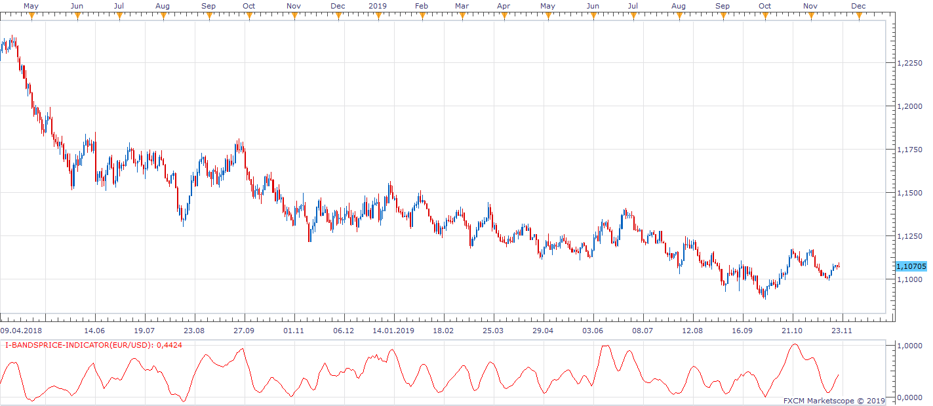Click the 21.10 date label
The image size is (933, 406).
point(792,331)
